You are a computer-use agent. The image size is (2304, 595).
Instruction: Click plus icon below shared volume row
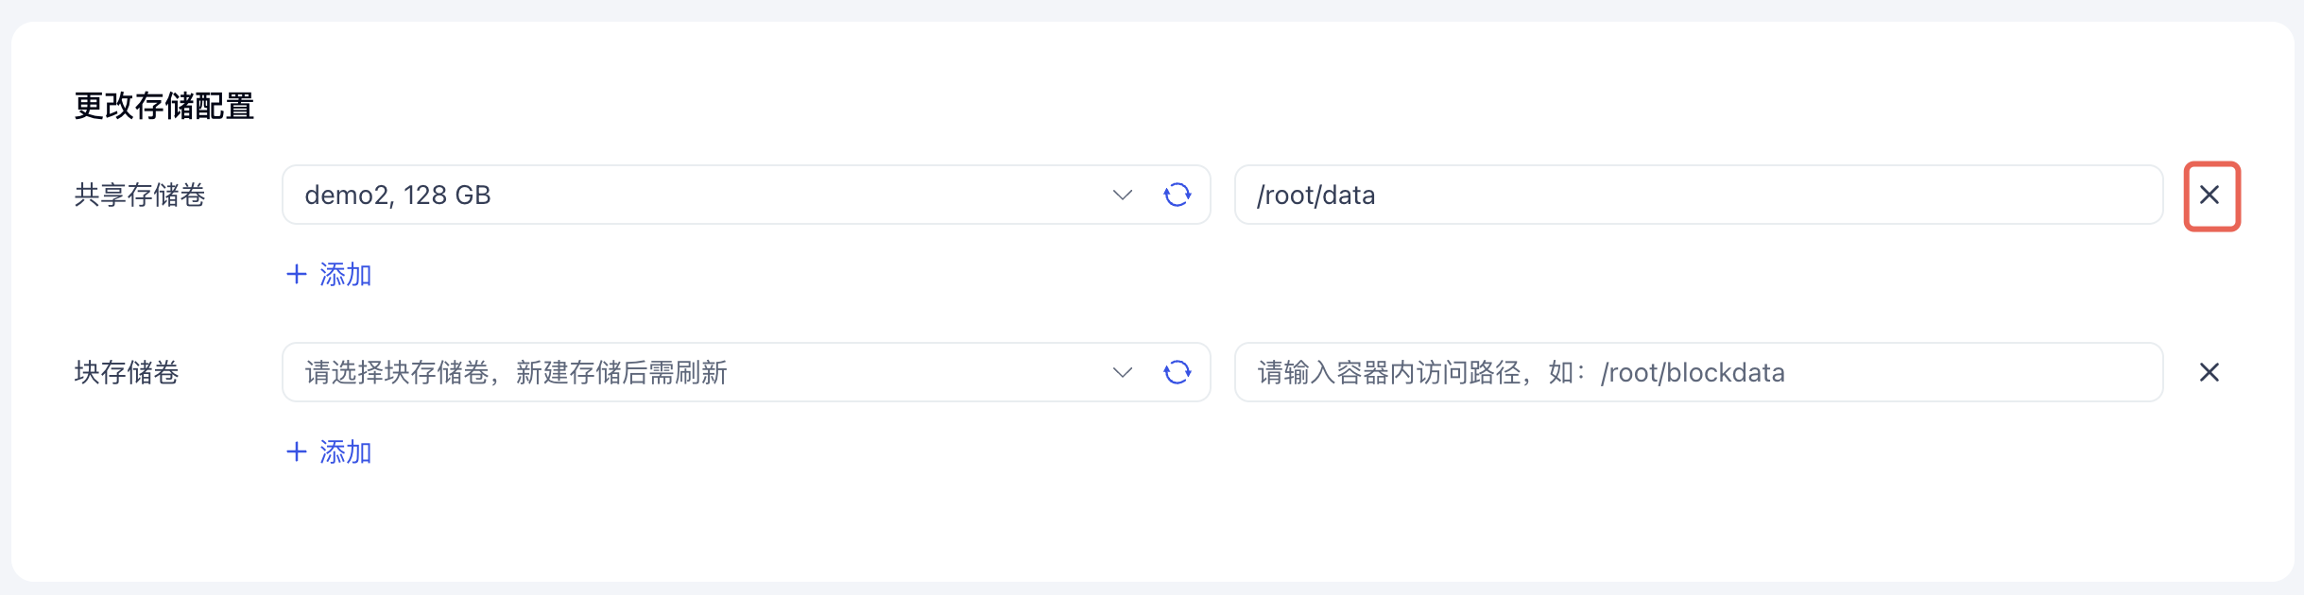pyautogui.click(x=297, y=274)
